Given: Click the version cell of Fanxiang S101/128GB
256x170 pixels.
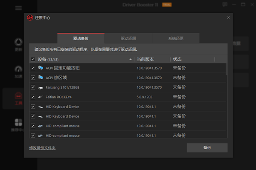Looking at the screenshot, I should pos(149,87).
